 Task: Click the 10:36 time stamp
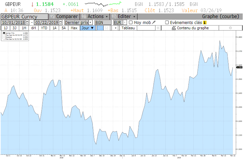[x=17, y=11]
